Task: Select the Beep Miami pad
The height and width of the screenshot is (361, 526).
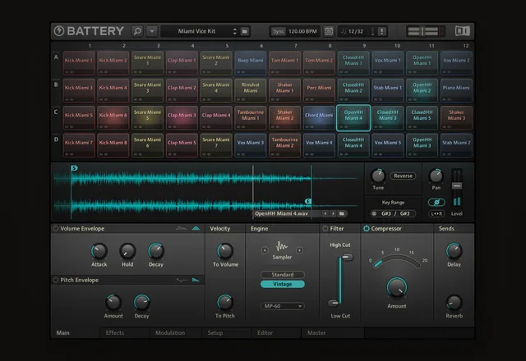Action: (251, 63)
